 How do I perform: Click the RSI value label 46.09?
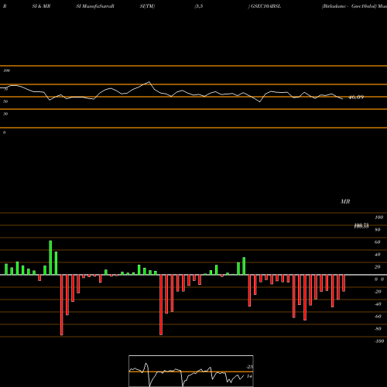tap(356, 98)
